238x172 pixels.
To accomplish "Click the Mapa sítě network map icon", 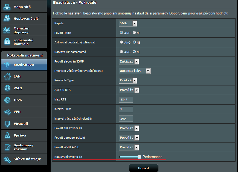I will tap(7, 7).
